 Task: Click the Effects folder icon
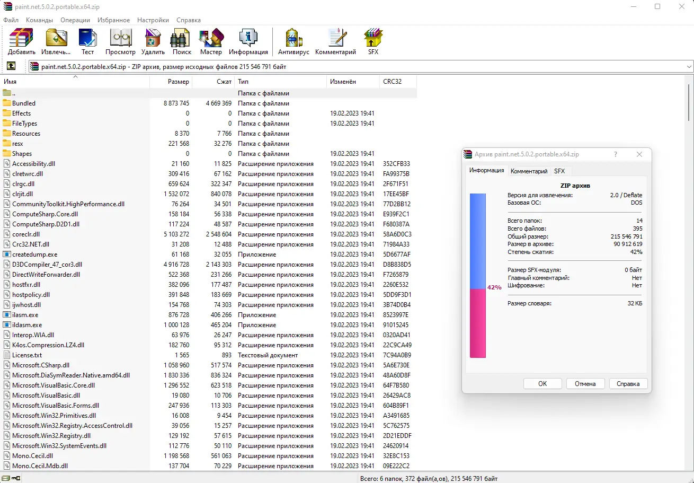7,113
